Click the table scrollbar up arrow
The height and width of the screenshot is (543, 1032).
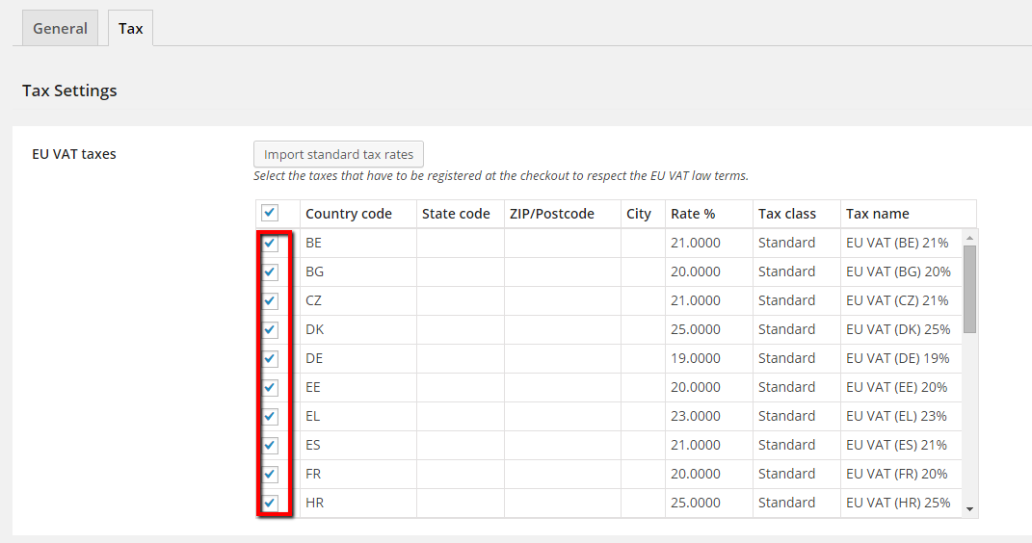pyautogui.click(x=969, y=237)
